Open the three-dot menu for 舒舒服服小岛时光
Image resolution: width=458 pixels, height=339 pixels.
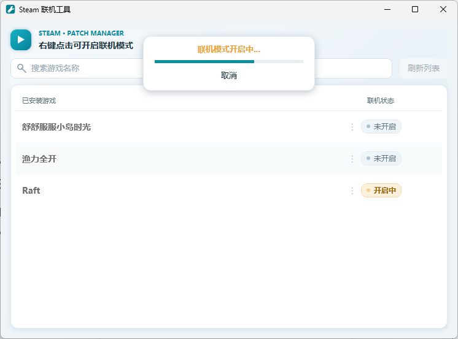click(x=352, y=127)
